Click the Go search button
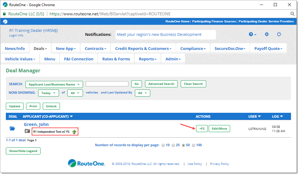Image resolution: width=299 pixels, height=175 pixels. pyautogui.click(x=136, y=84)
